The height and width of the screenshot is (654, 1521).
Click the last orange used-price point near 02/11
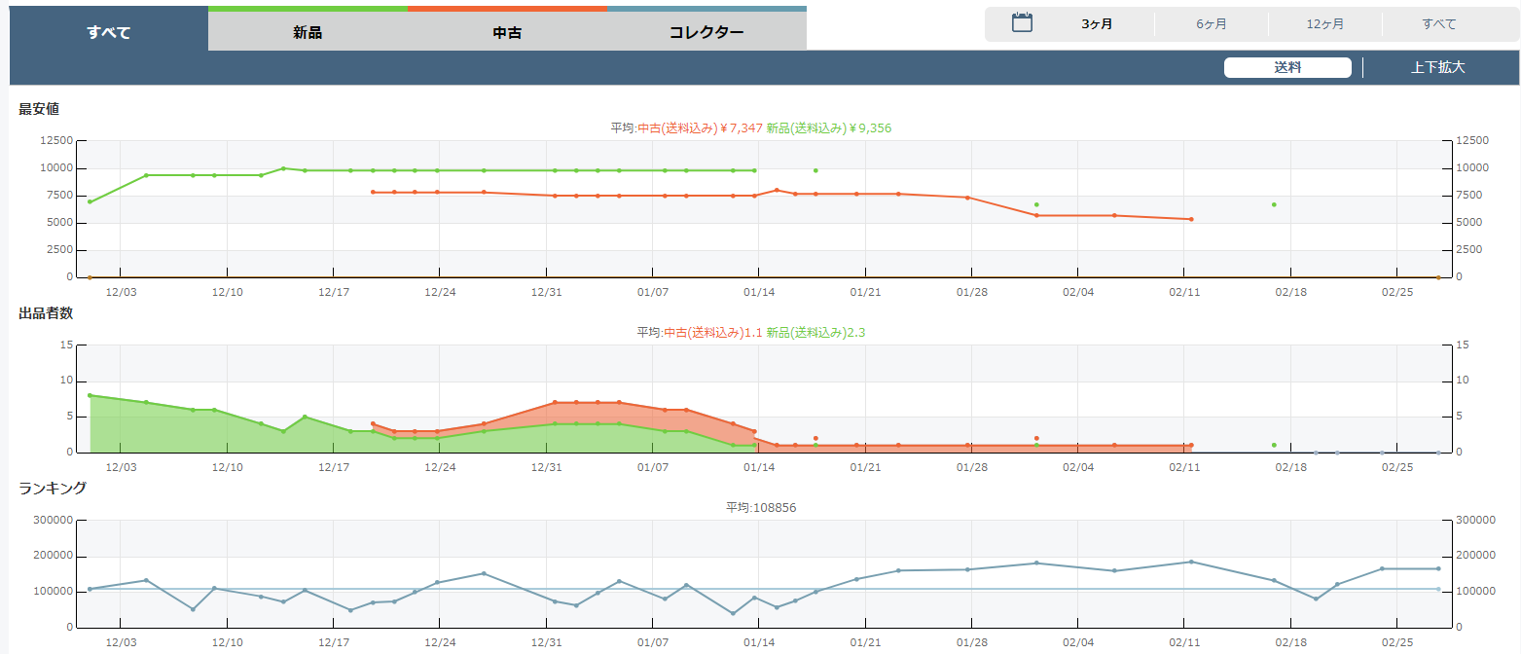coord(1190,219)
